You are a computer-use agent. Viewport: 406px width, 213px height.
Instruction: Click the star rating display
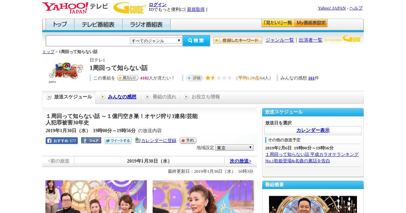coord(219,78)
